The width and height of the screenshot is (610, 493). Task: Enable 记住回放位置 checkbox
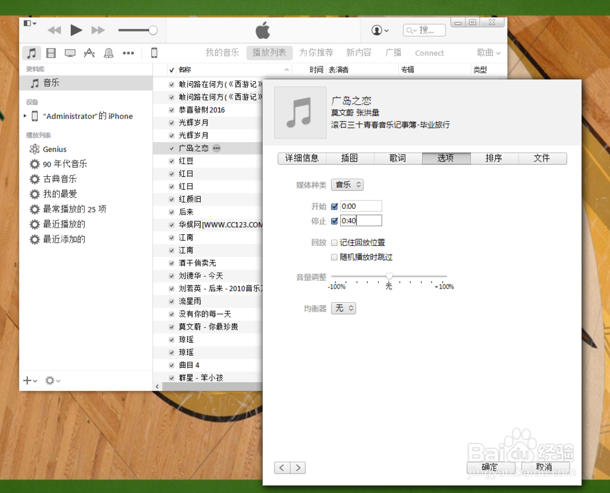(x=334, y=243)
